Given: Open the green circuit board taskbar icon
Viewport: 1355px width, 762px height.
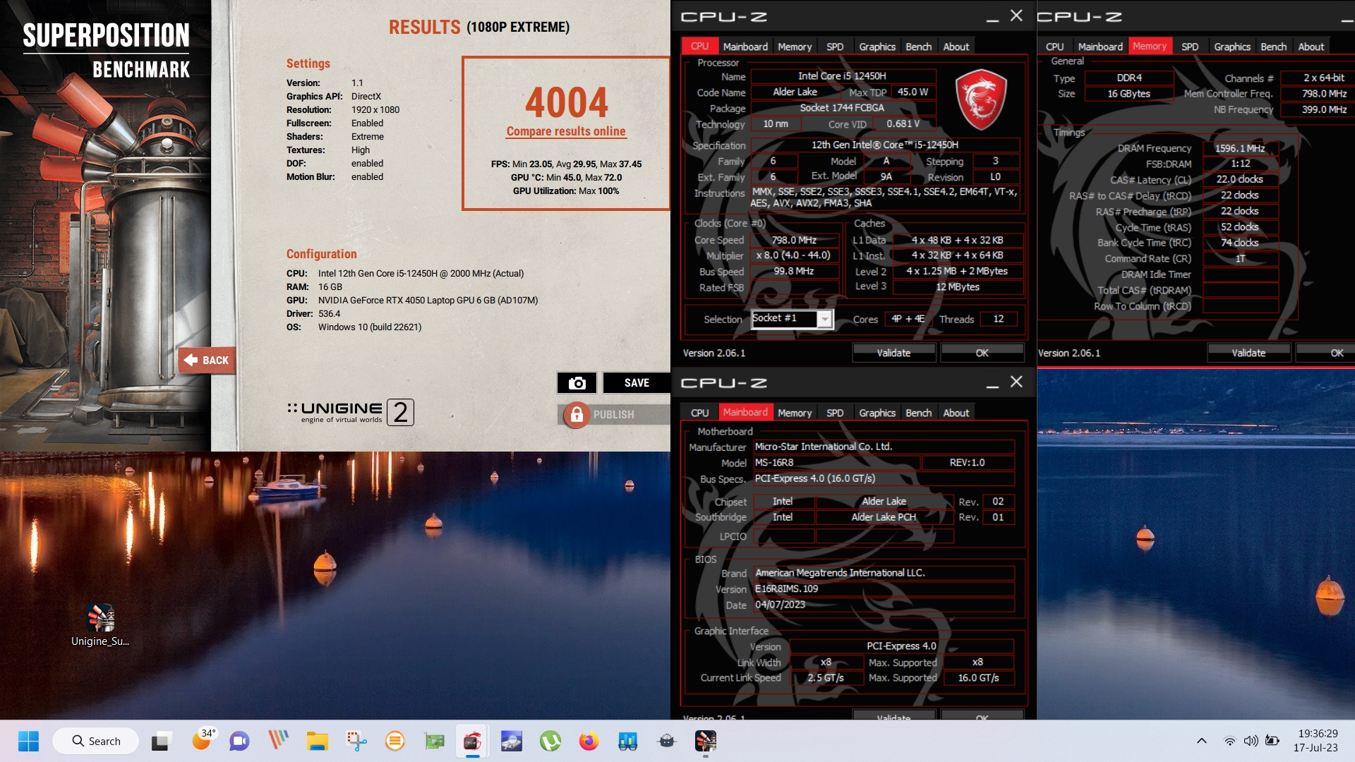Looking at the screenshot, I should point(434,741).
